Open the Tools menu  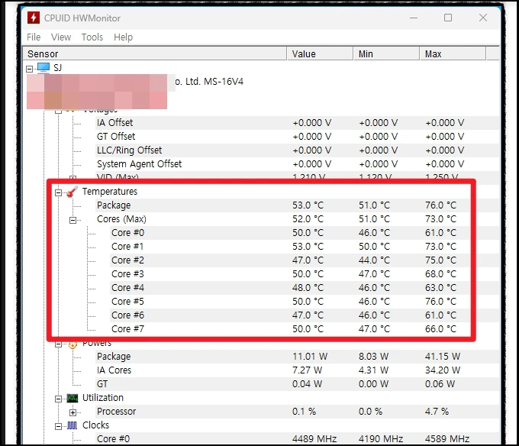coord(92,37)
